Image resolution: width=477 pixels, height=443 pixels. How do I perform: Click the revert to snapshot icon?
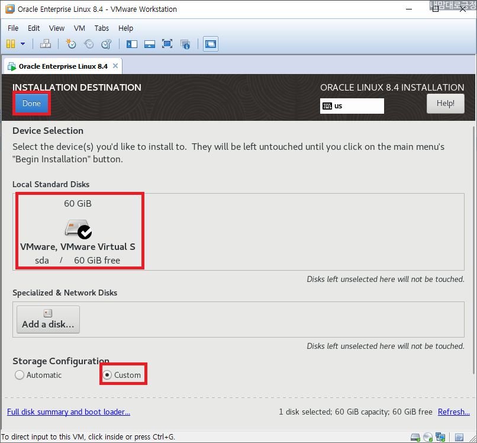[x=89, y=44]
